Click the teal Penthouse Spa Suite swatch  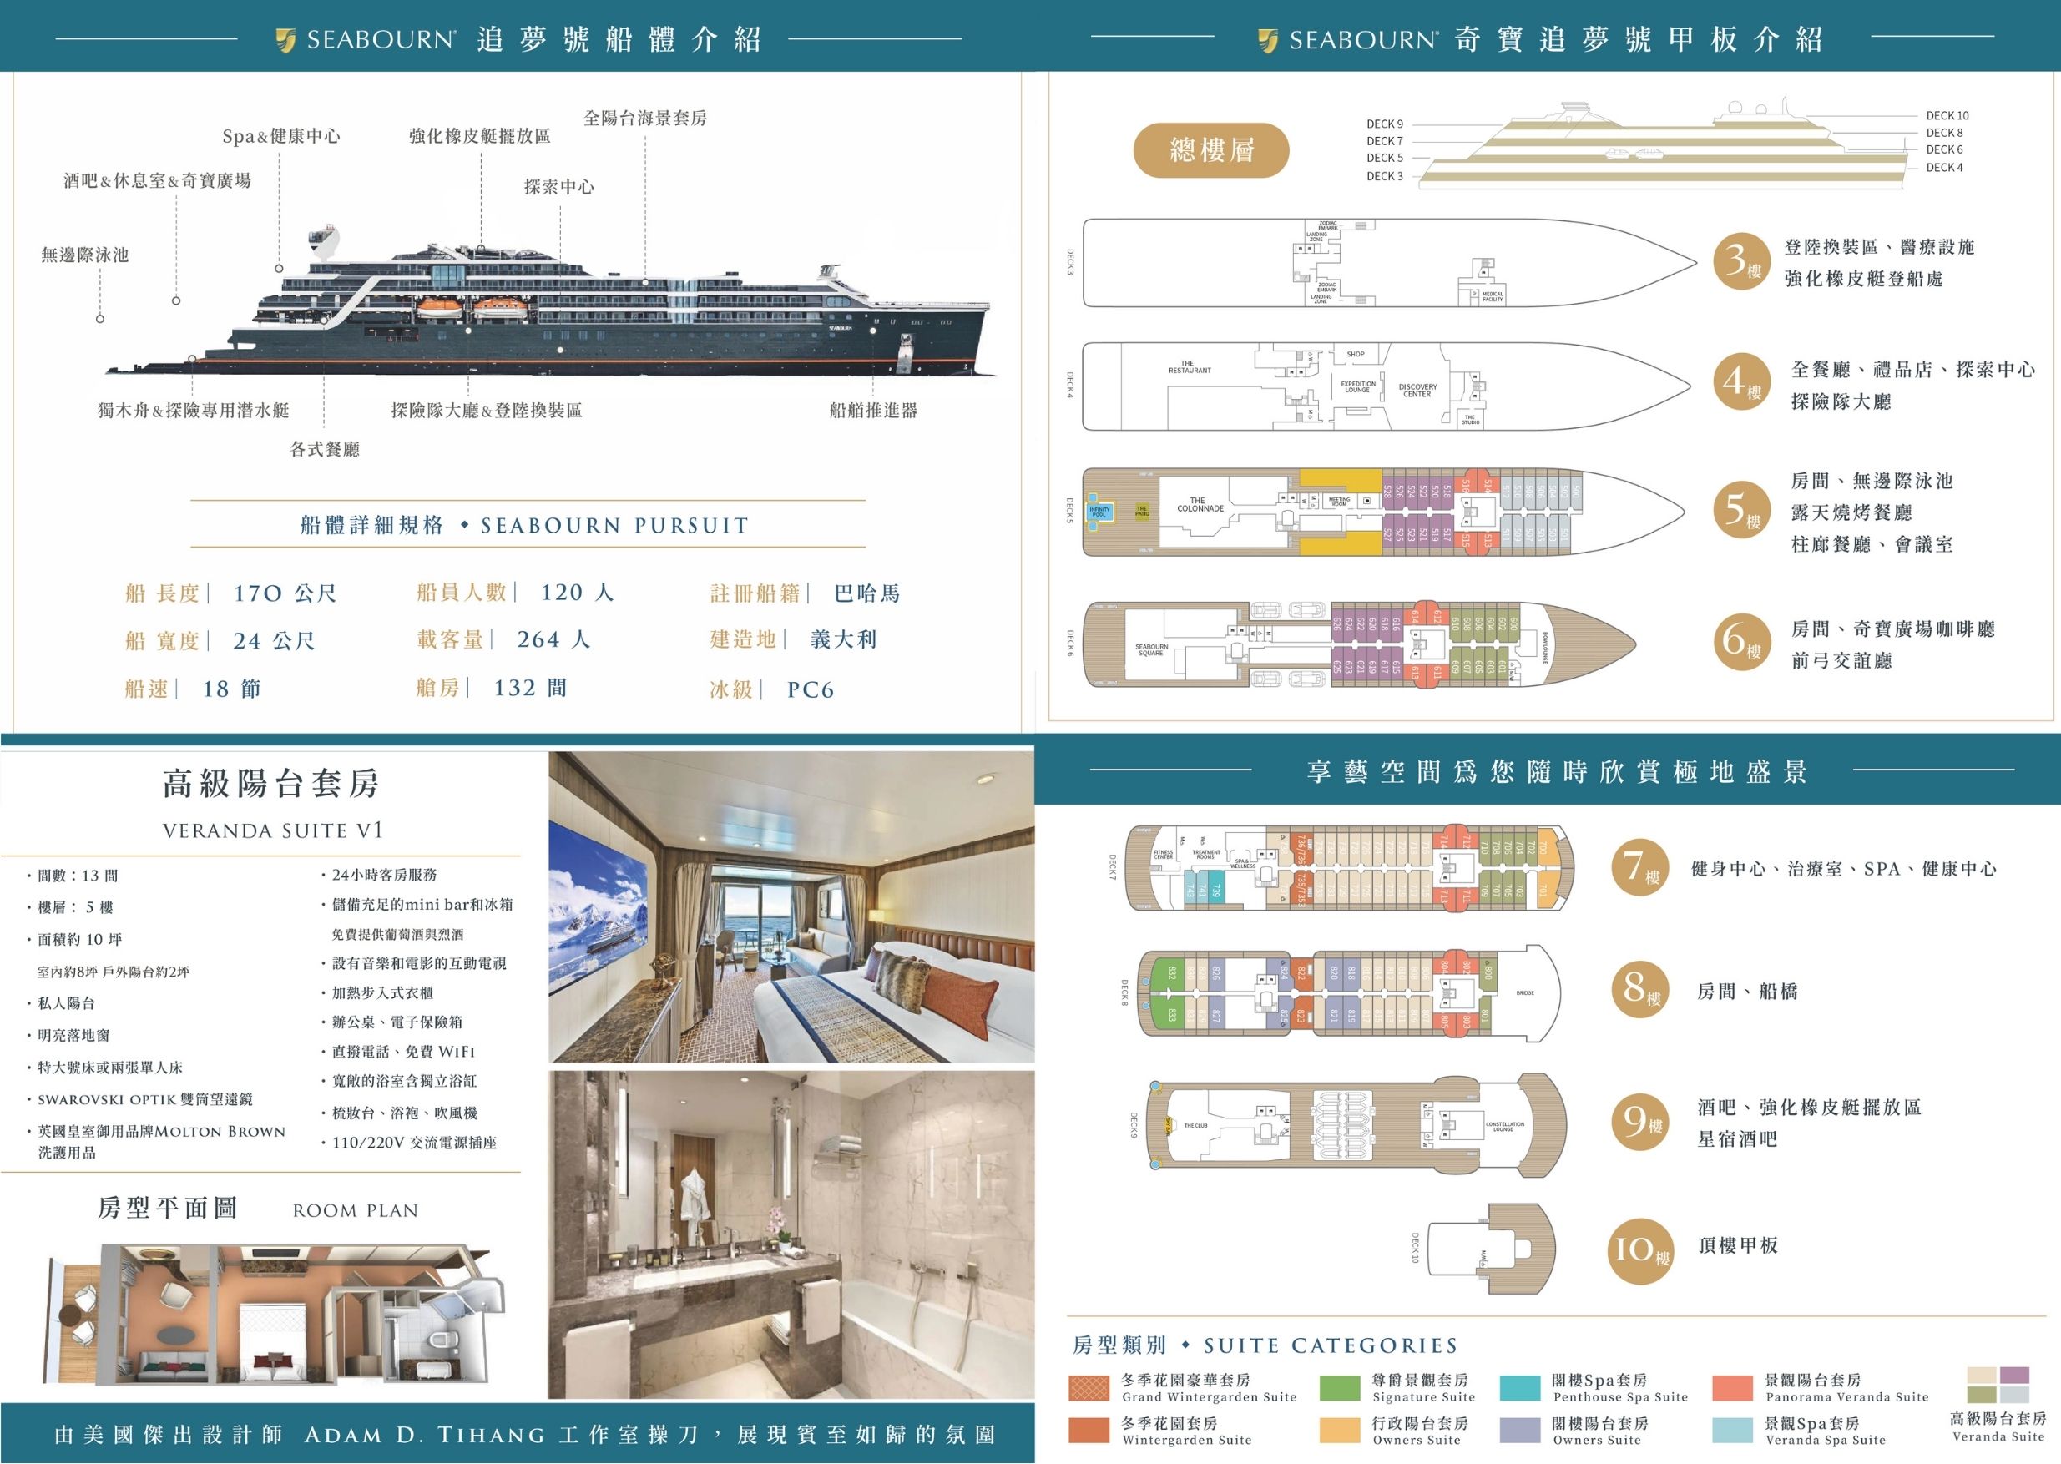1520,1387
